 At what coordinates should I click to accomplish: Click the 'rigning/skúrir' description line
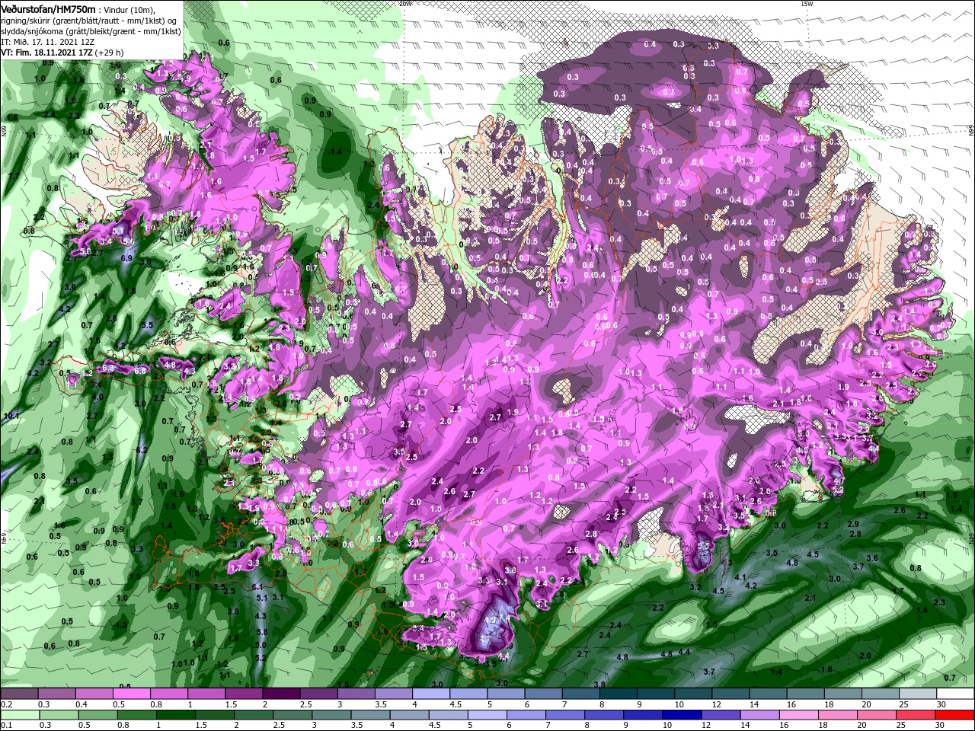(89, 21)
